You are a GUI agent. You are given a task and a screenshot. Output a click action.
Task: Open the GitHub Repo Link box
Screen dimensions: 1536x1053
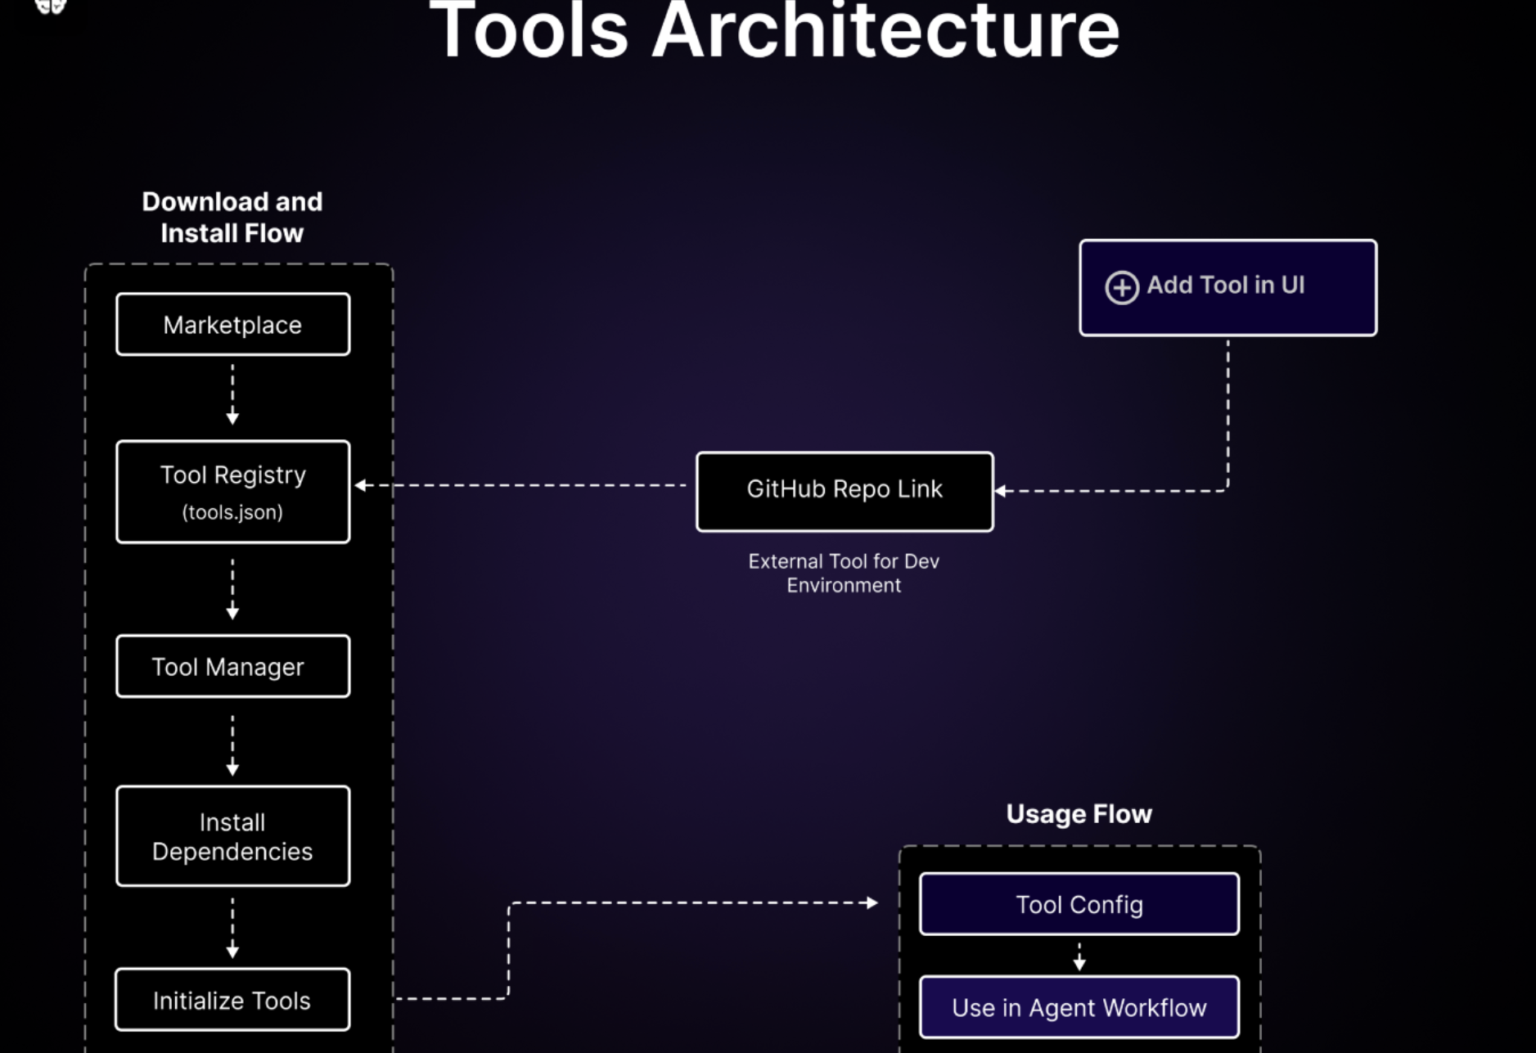click(845, 492)
